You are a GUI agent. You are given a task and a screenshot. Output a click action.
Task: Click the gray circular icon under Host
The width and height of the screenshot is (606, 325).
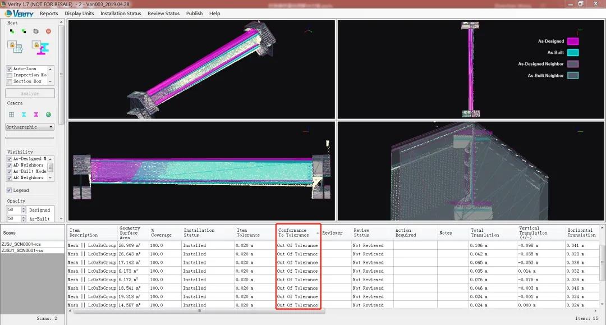coord(36,31)
